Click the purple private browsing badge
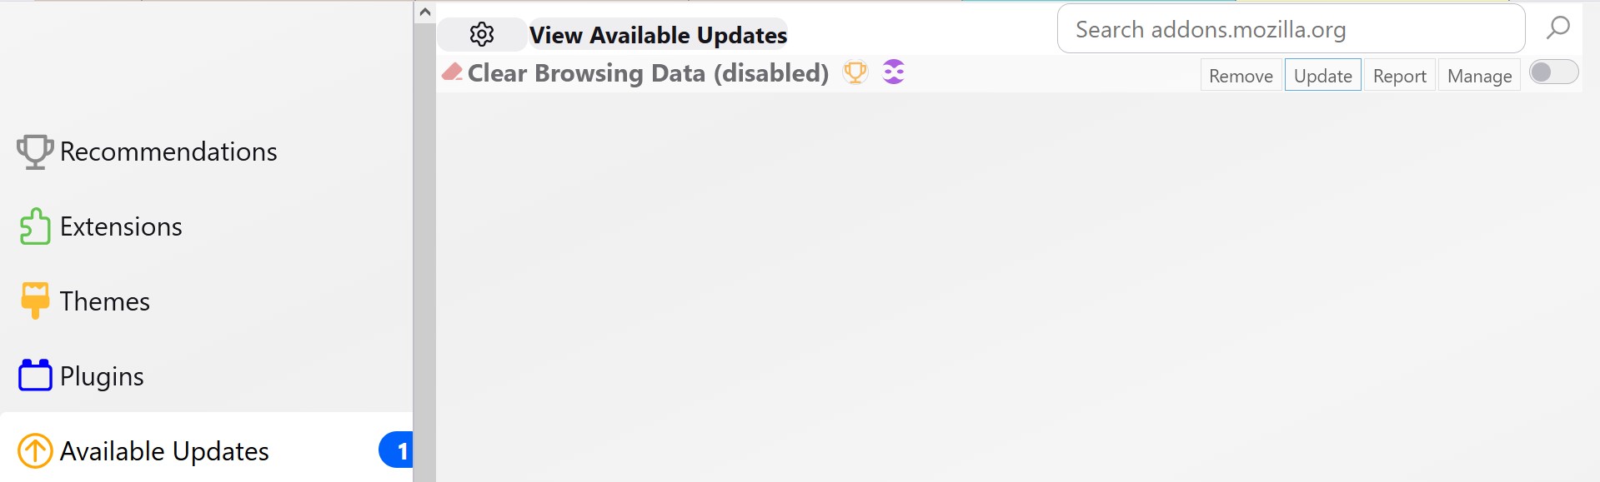The height and width of the screenshot is (482, 1600). point(894,72)
